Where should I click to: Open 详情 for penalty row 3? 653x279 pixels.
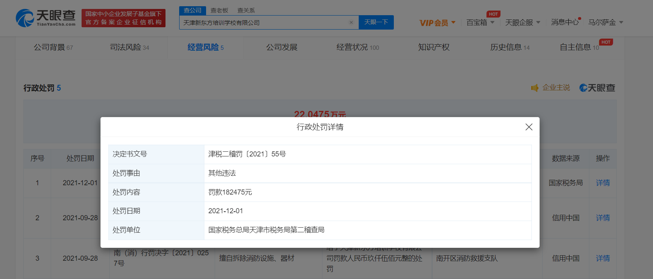pyautogui.click(x=603, y=258)
